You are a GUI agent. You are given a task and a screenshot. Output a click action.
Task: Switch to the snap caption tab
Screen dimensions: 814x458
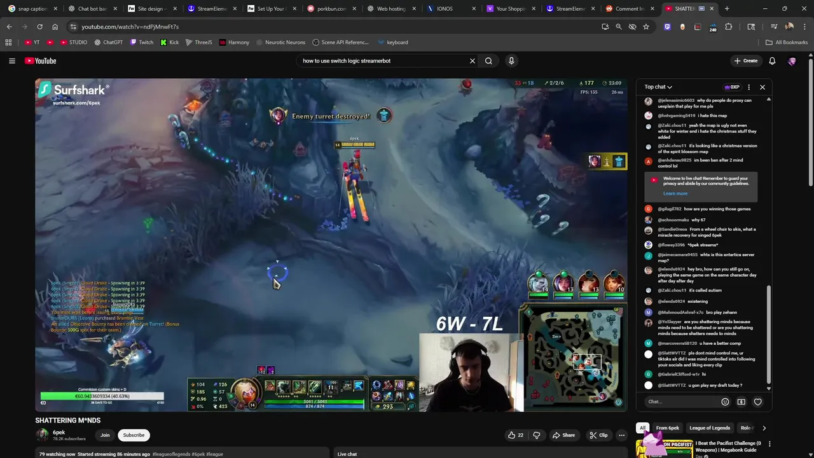pyautogui.click(x=31, y=9)
